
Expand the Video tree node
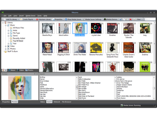[6, 46]
